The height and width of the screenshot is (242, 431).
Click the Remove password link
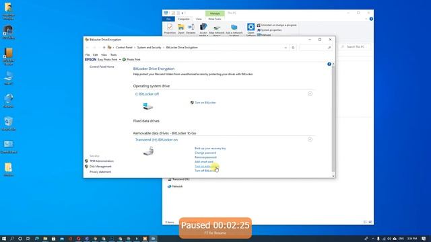coord(205,157)
